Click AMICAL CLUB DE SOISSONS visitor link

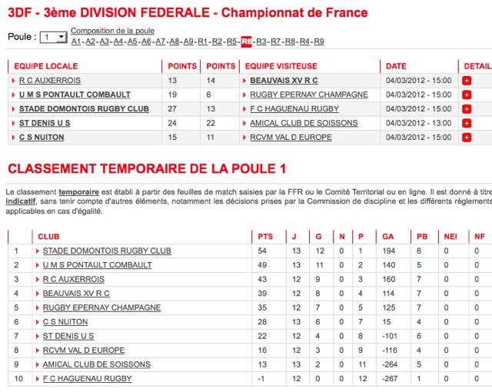(304, 123)
